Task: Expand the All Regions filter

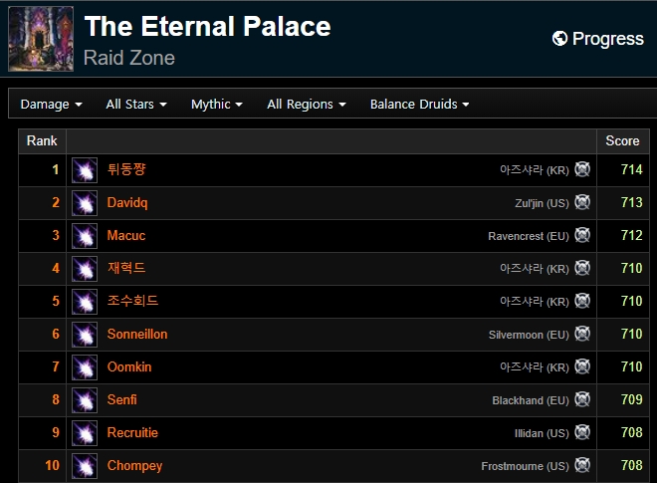Action: [x=307, y=104]
